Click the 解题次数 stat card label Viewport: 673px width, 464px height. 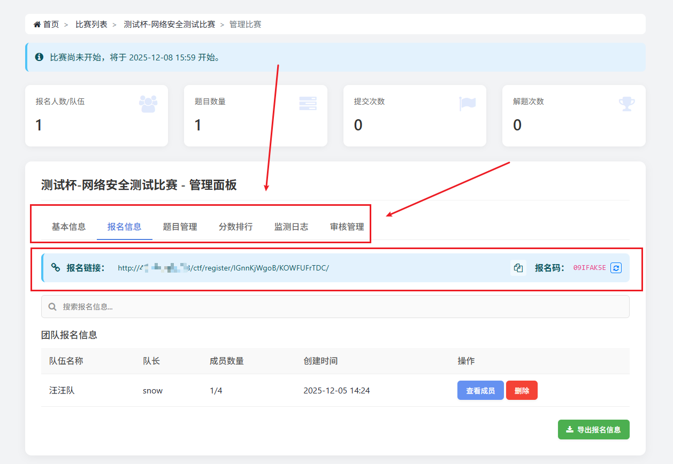529,101
